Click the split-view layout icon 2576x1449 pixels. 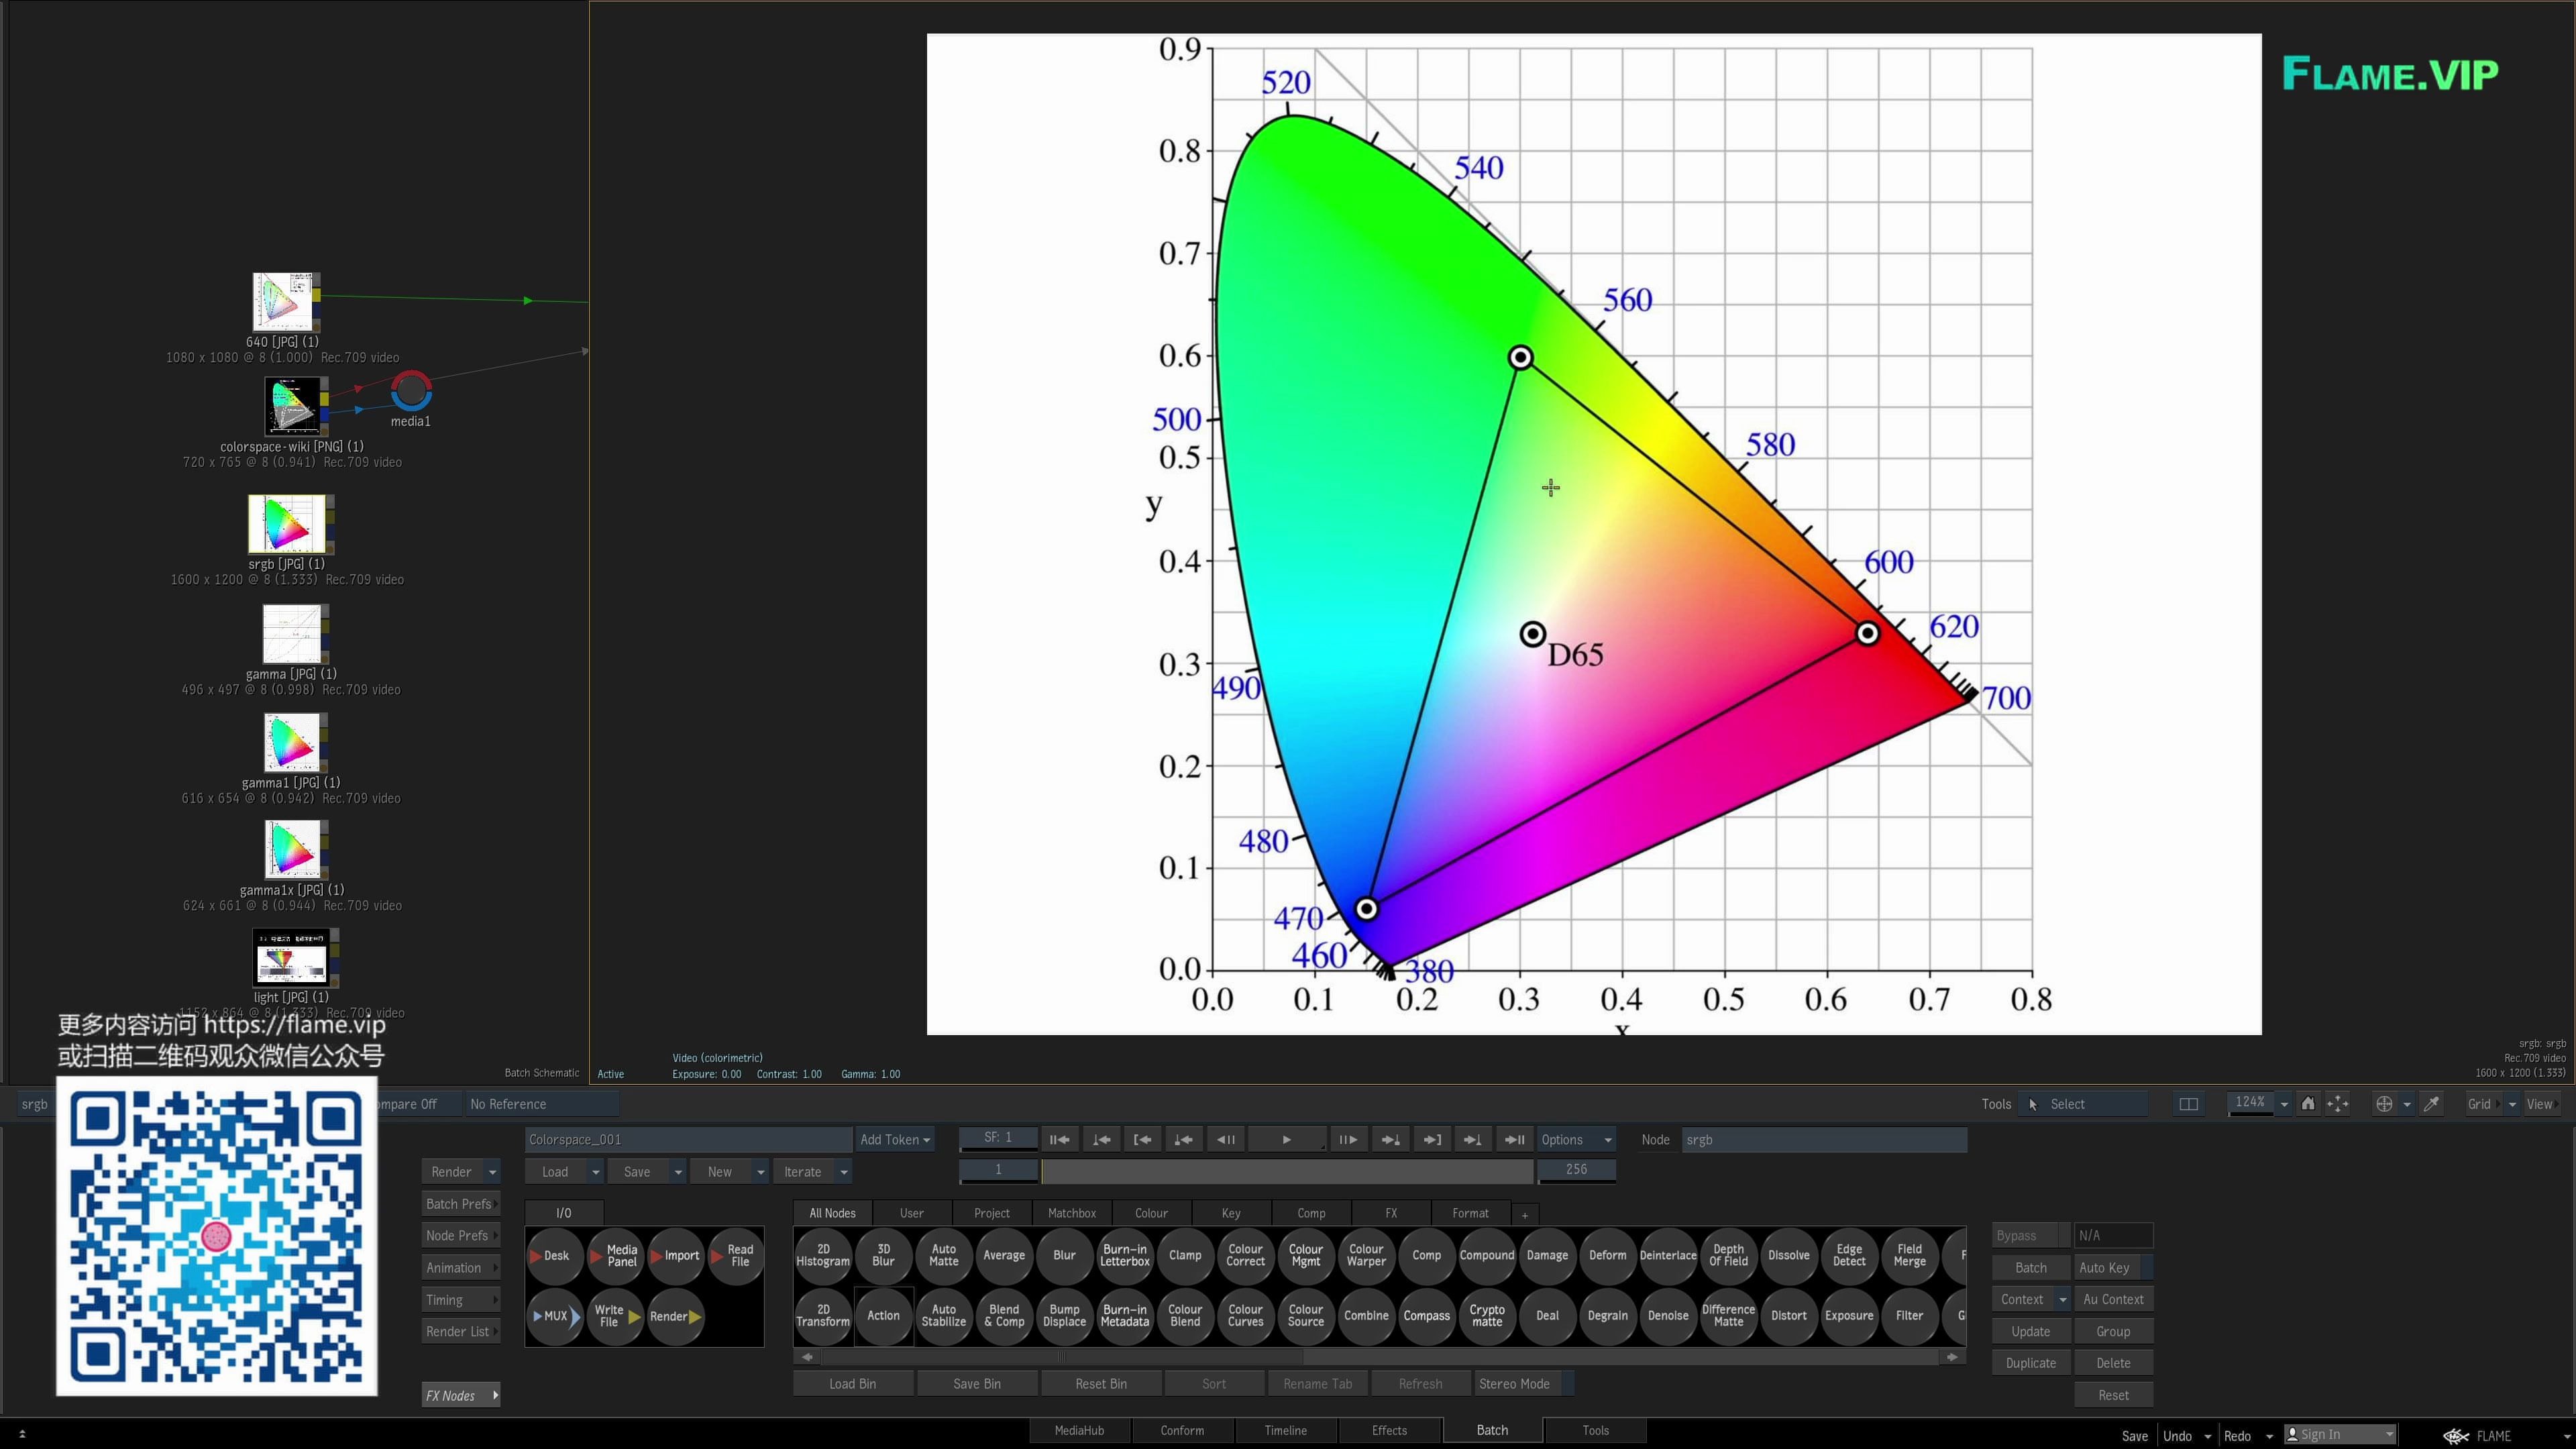click(2188, 1104)
